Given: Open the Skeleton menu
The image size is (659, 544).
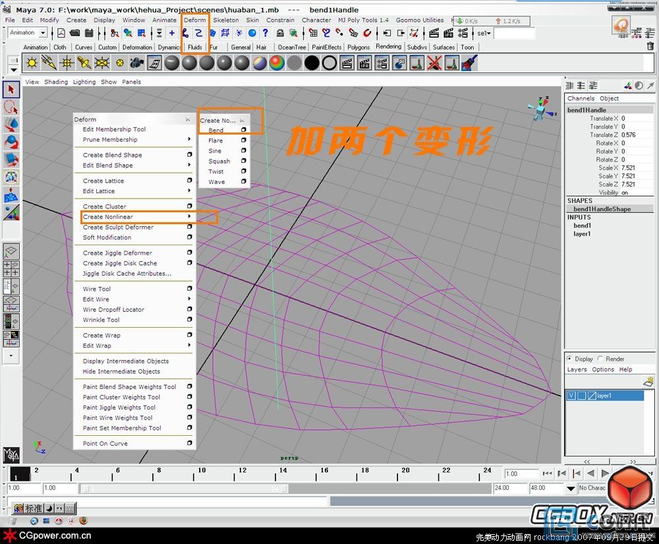Looking at the screenshot, I should 225,20.
